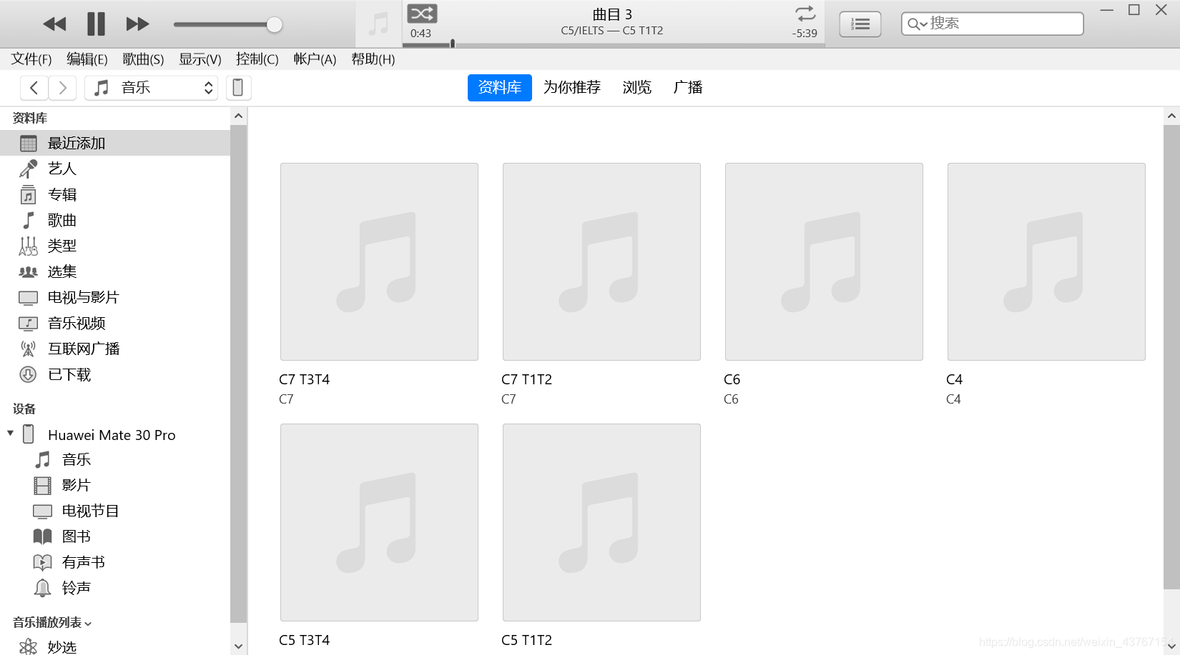
Task: Open the C5 T1T2 album artwork
Action: [601, 522]
